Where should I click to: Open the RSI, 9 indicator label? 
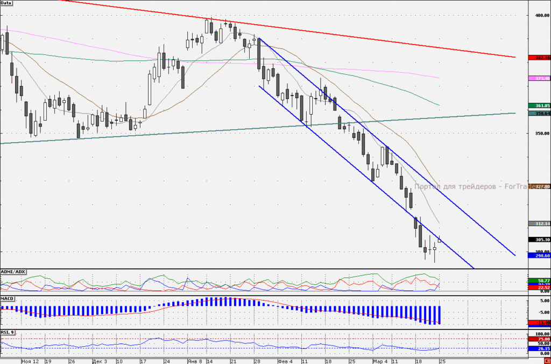(x=8, y=332)
